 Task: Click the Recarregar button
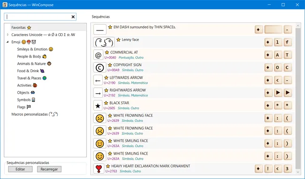[49, 169]
